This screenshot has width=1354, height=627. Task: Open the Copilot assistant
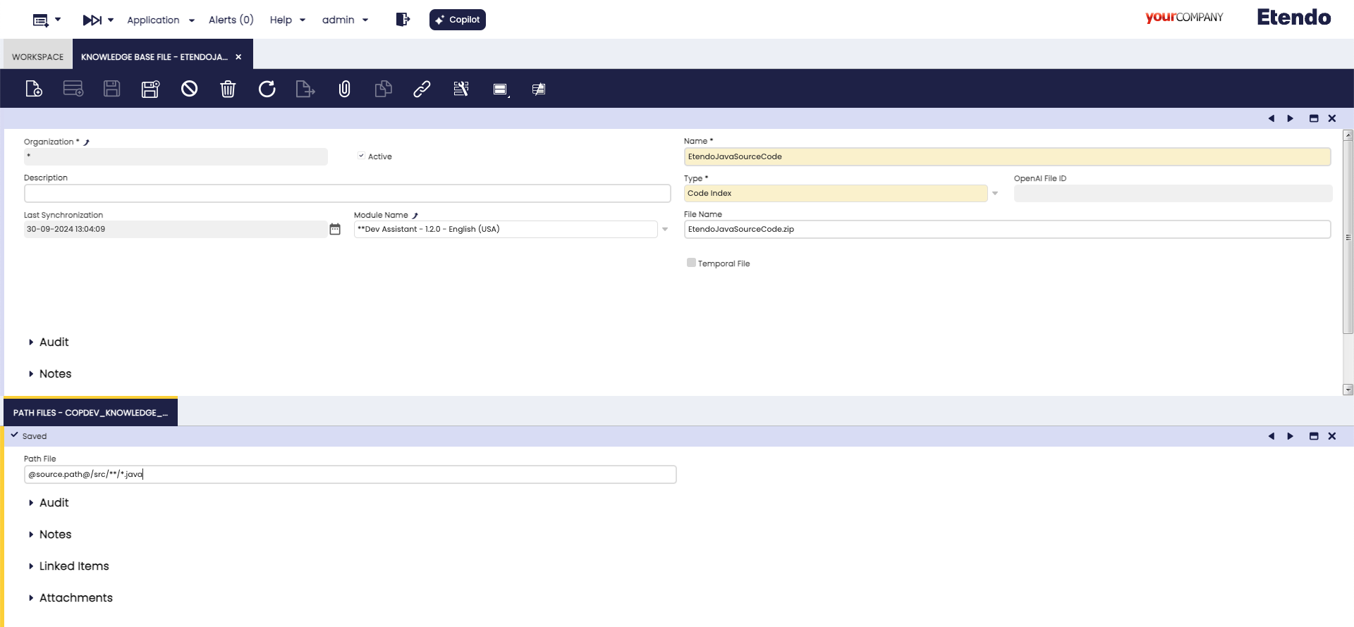pos(458,20)
